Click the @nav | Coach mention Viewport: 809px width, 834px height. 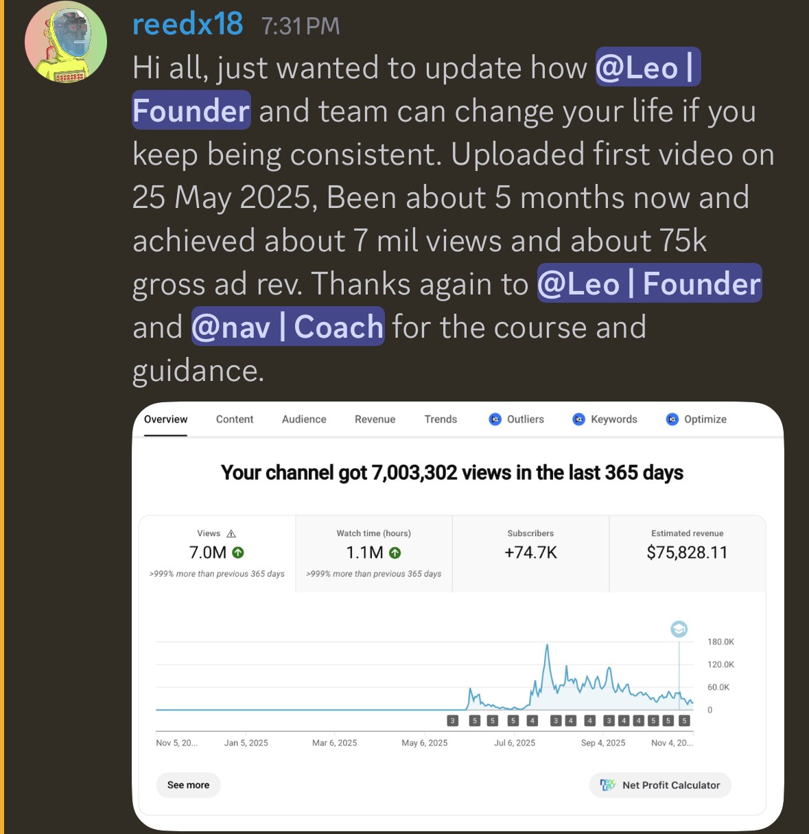pos(288,326)
